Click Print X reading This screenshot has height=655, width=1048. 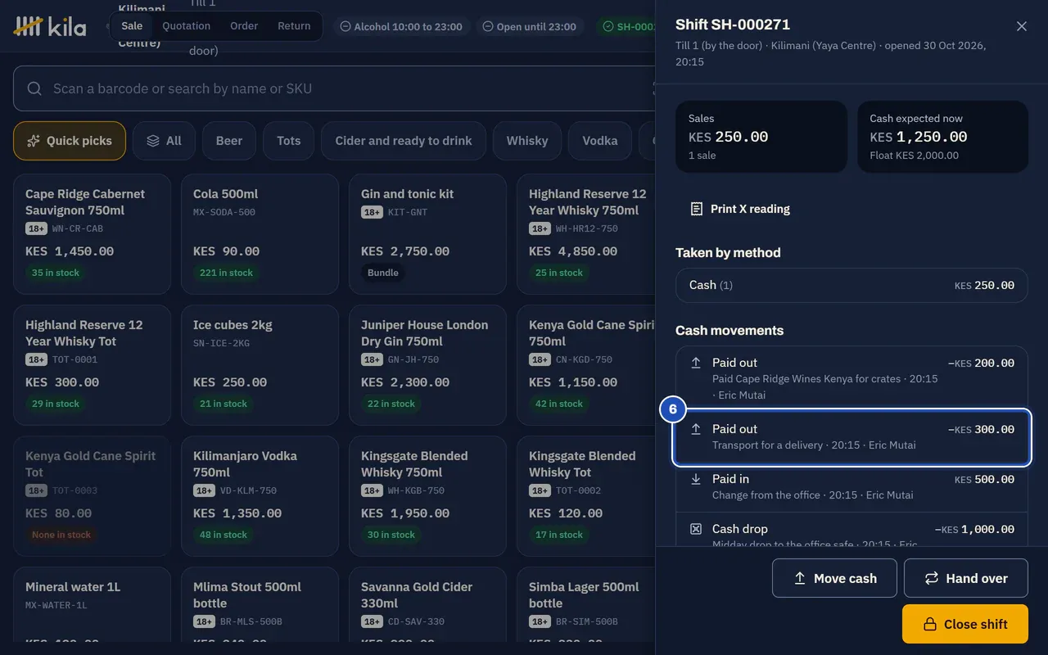pyautogui.click(x=740, y=209)
